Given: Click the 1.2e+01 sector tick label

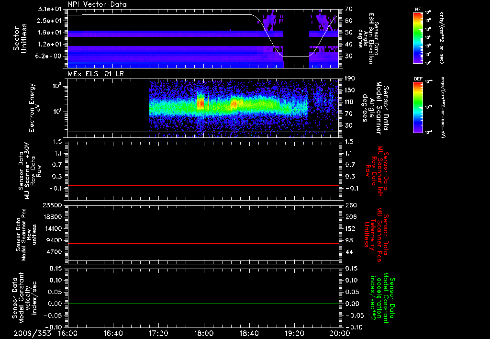Looking at the screenshot, I should (49, 45).
